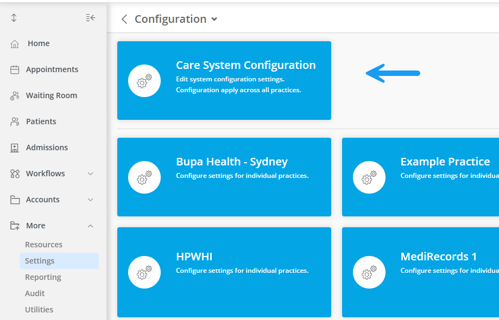
Task: Click 'Configuration apply across all practices.' text
Action: point(238,90)
